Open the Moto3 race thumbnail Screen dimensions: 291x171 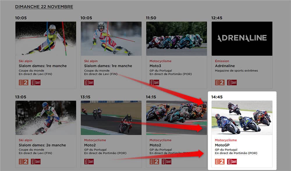177,39
